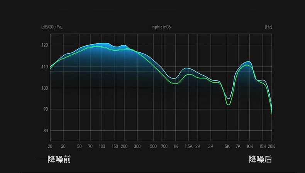Click the 1.5K frequency axis label
The height and width of the screenshot is (173, 305).
(x=188, y=146)
